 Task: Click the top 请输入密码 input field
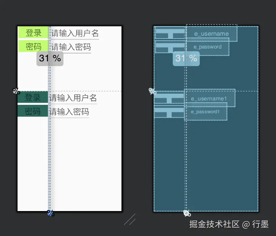[71, 47]
